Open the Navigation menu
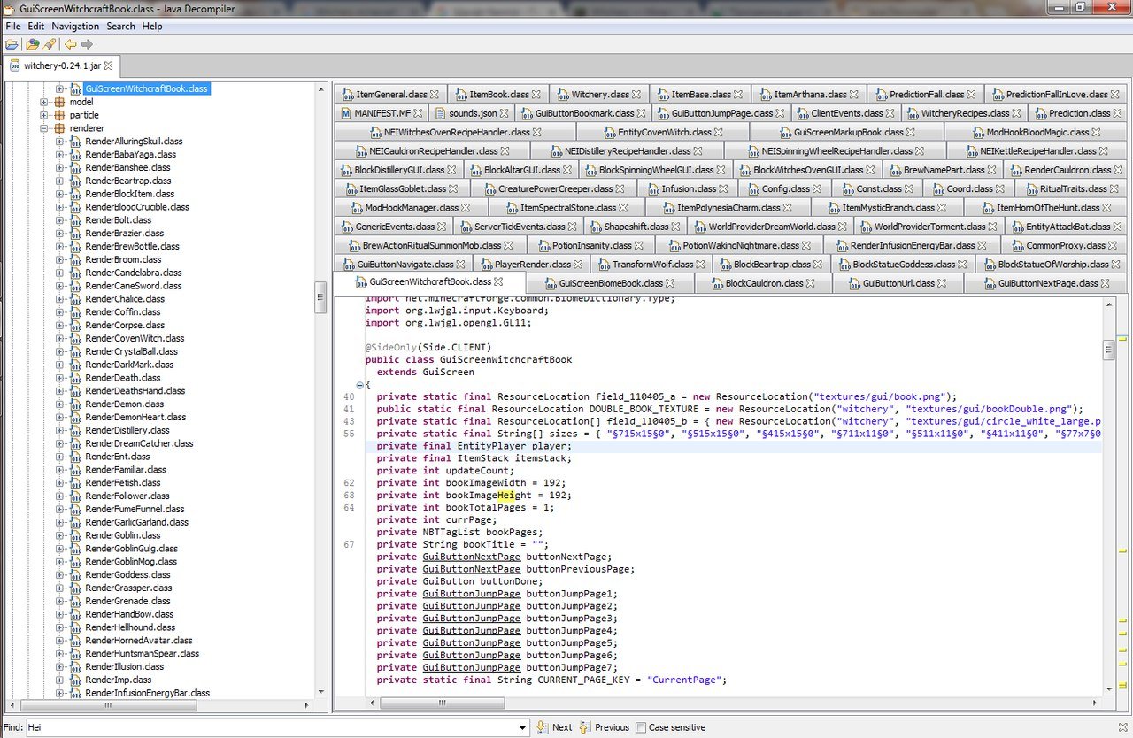Screen dimensions: 1133x738 [75, 27]
